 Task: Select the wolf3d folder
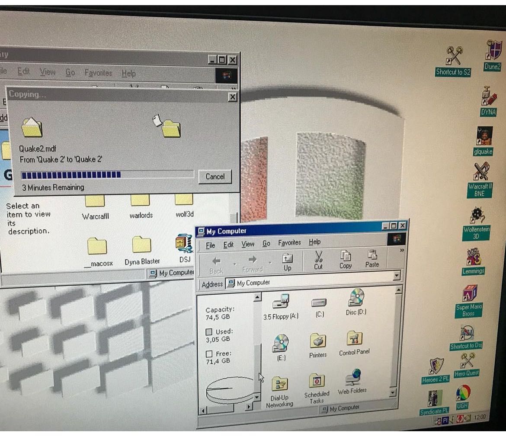click(x=184, y=206)
